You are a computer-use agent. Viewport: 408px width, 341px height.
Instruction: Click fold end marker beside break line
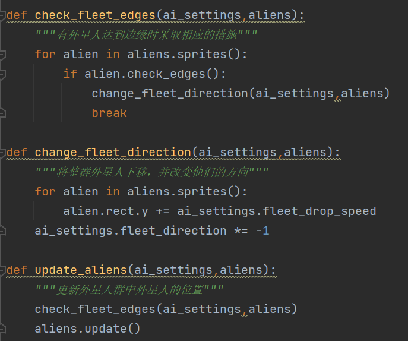(2, 113)
